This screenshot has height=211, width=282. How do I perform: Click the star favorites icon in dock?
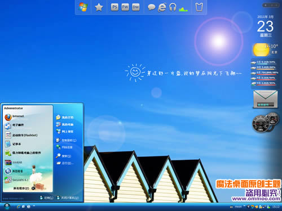click(x=99, y=7)
